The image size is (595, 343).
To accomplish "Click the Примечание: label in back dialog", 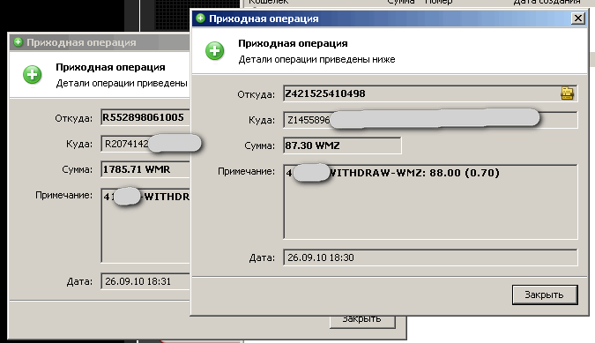I will 63,196.
